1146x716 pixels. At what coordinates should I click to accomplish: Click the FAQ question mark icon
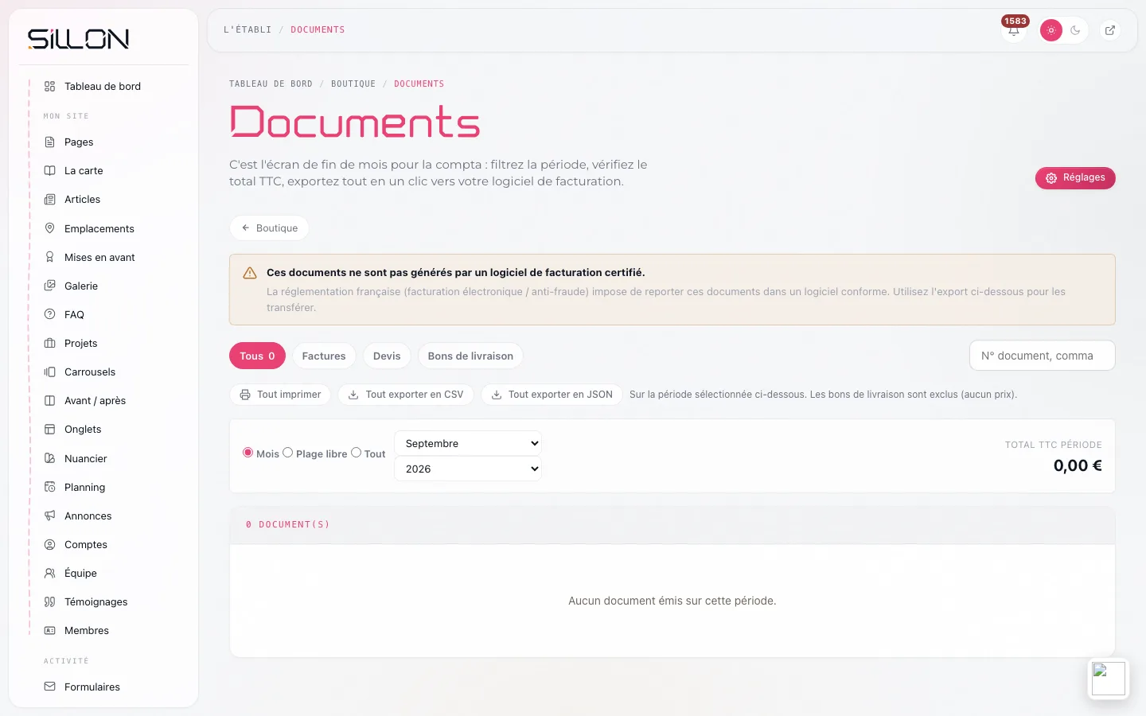coord(49,314)
